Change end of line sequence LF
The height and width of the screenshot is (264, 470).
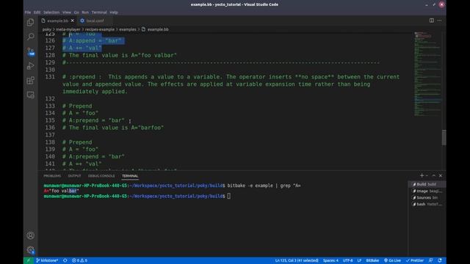tap(359, 260)
